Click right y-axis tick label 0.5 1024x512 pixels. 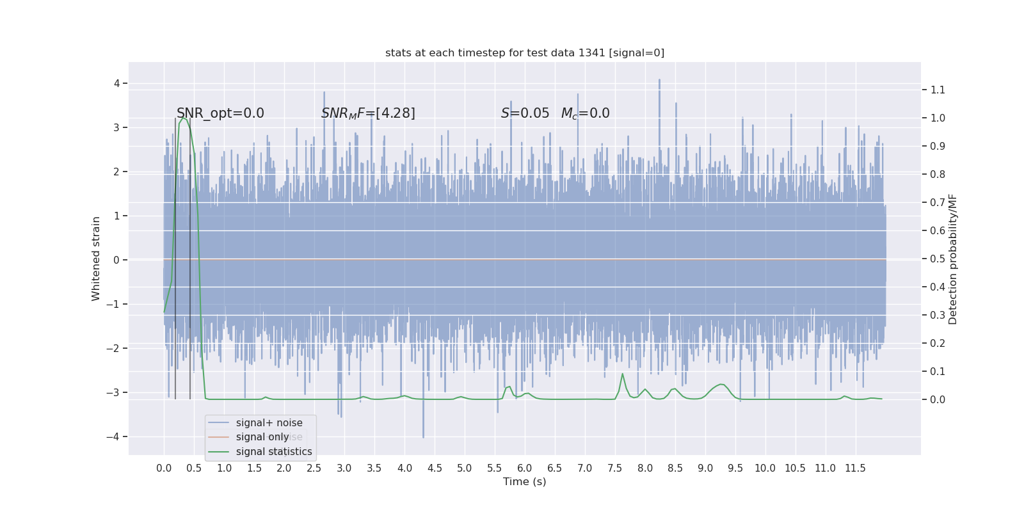pyautogui.click(x=938, y=259)
